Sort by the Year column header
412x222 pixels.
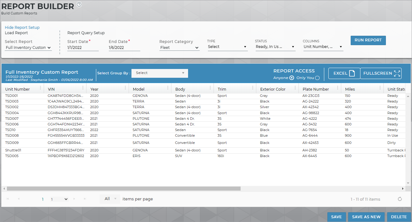95,89
